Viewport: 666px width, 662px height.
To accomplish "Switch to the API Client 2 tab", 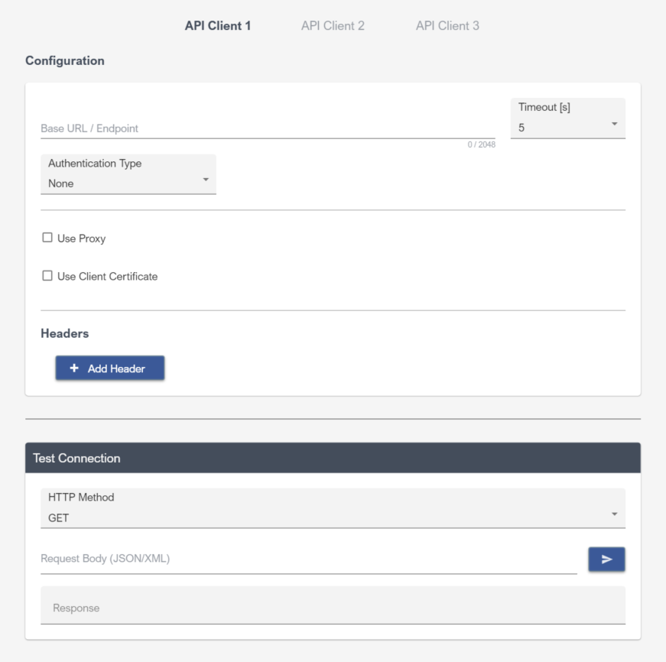I will click(x=333, y=26).
